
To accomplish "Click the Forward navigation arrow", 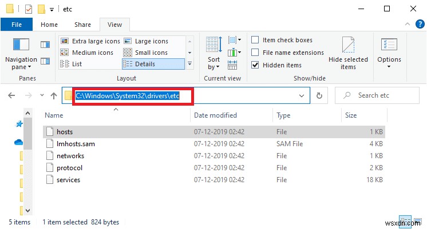I will point(28,95).
